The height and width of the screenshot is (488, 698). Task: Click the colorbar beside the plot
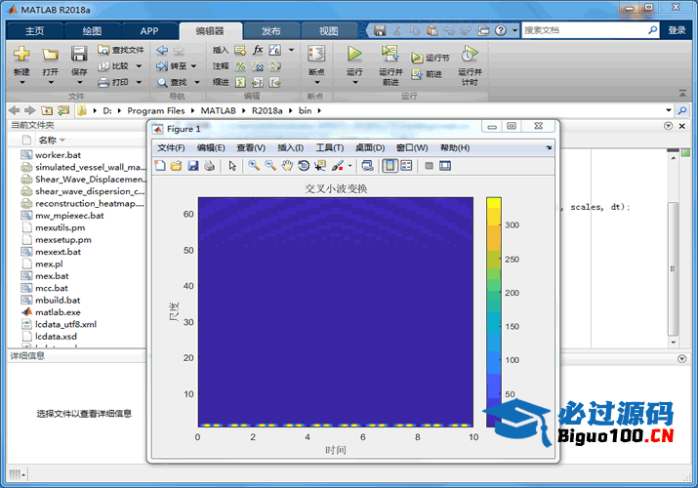(494, 312)
